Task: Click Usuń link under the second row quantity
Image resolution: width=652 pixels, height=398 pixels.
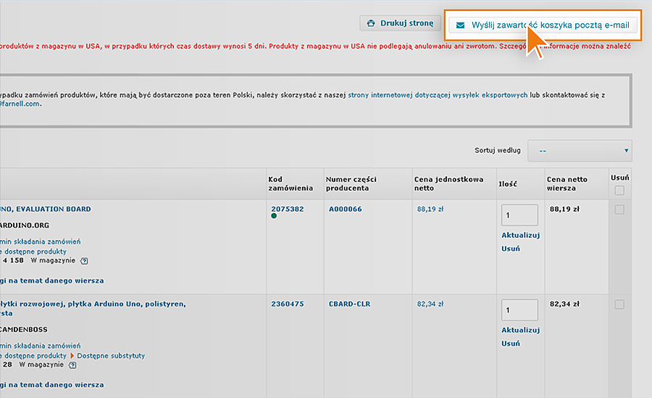Action: pos(510,344)
